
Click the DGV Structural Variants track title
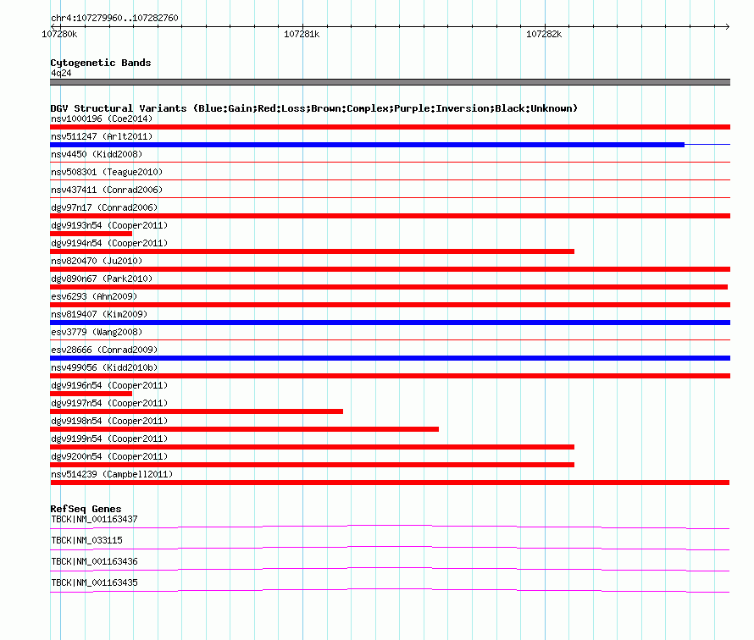click(314, 108)
